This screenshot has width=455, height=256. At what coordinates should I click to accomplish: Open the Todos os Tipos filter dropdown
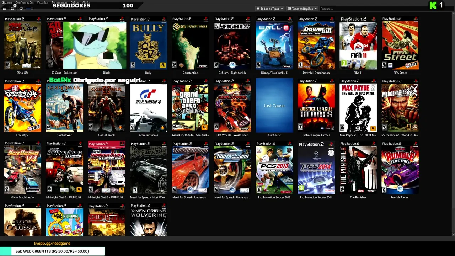[x=269, y=9]
